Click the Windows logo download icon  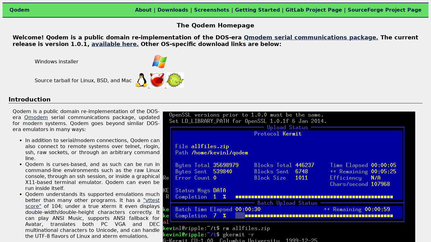coord(159,61)
